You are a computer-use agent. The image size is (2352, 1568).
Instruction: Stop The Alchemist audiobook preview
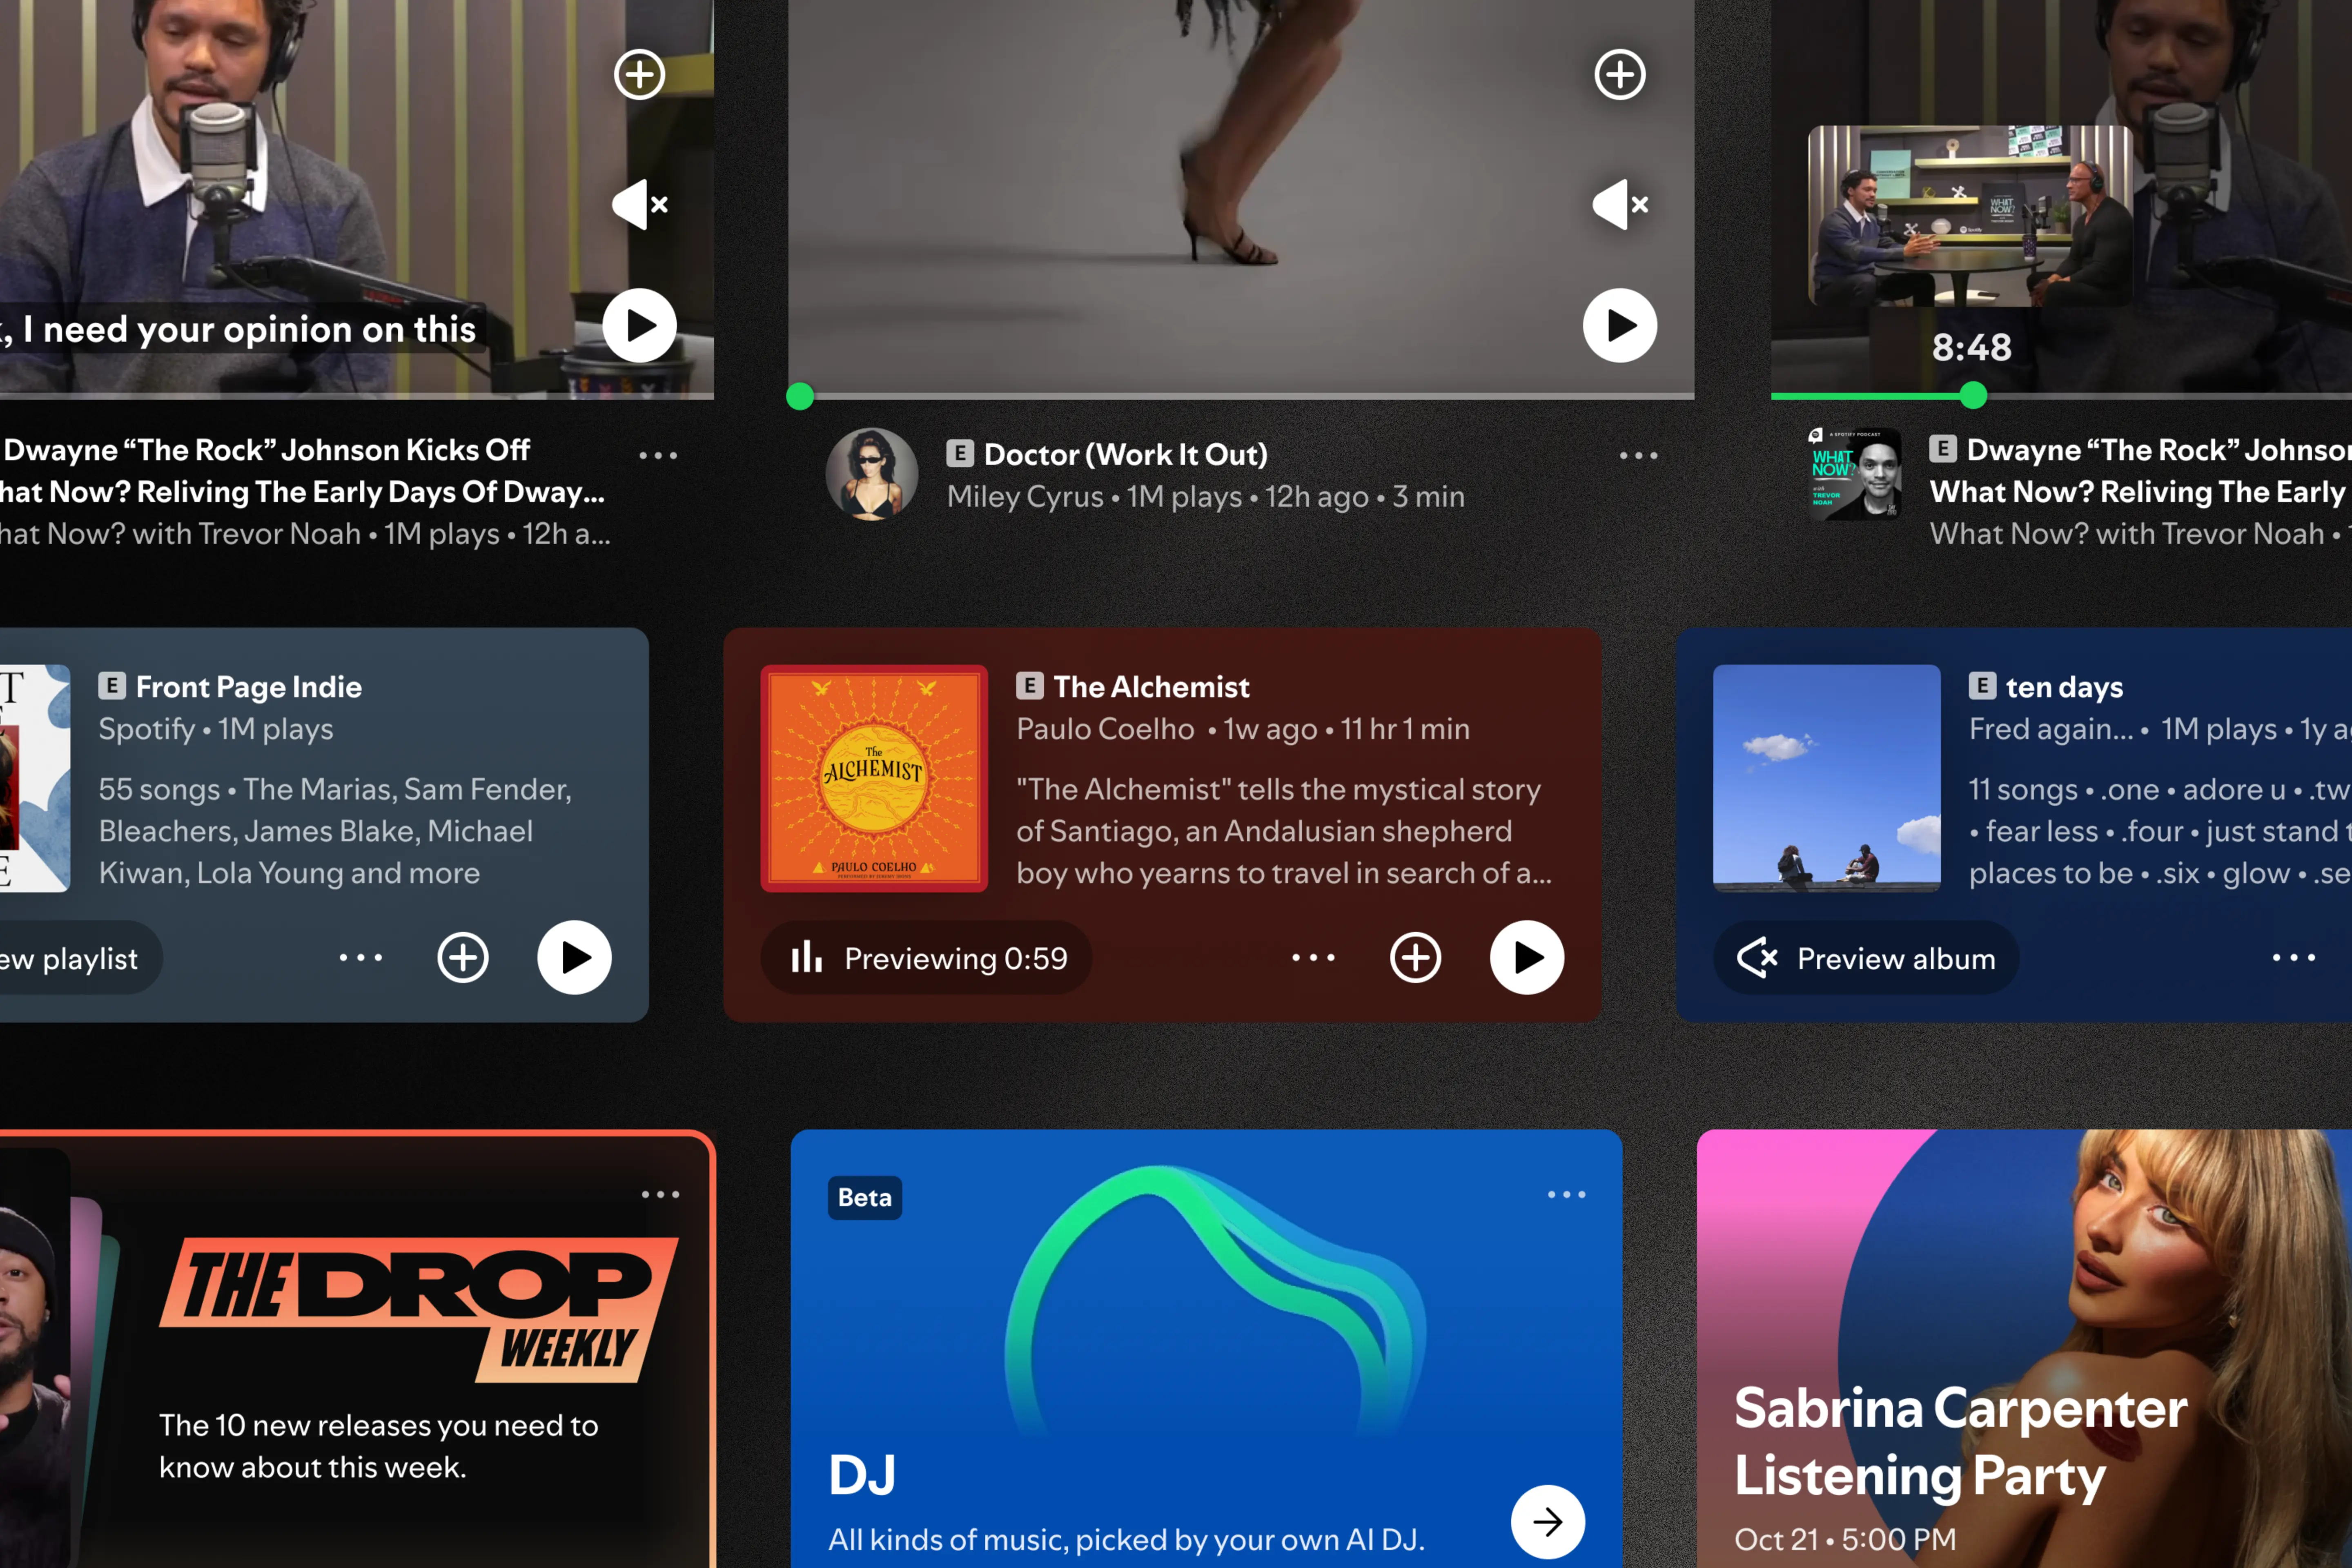926,958
